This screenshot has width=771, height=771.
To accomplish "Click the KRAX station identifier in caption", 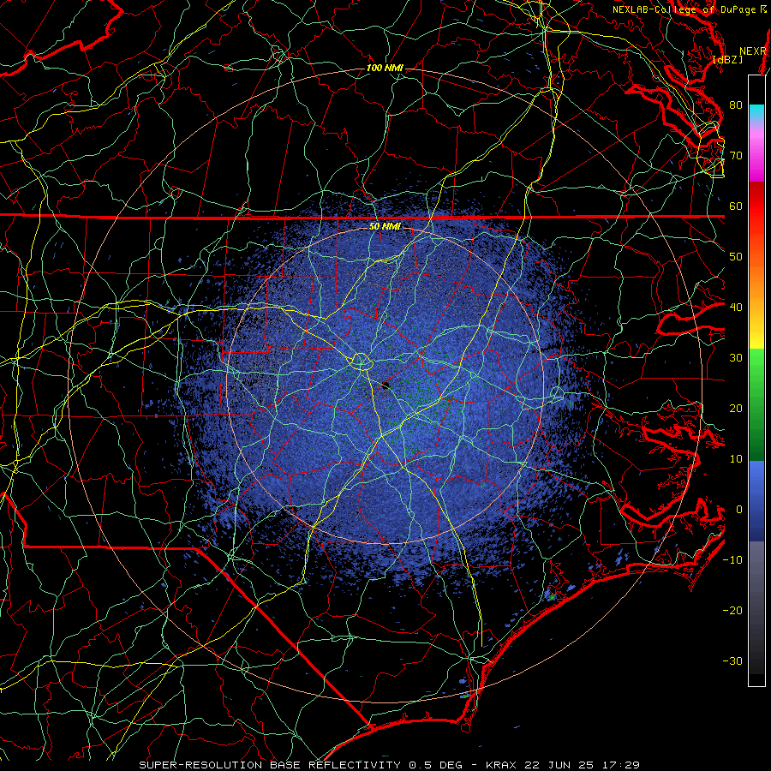I will pyautogui.click(x=501, y=765).
